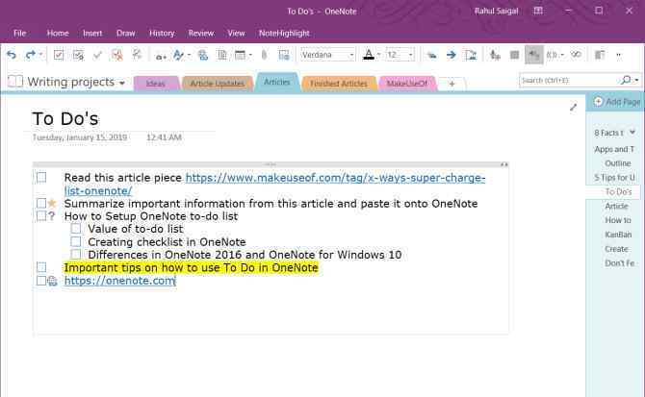645x397 pixels.
Task: Check the box beside onenote.com link
Action: pyautogui.click(x=41, y=281)
